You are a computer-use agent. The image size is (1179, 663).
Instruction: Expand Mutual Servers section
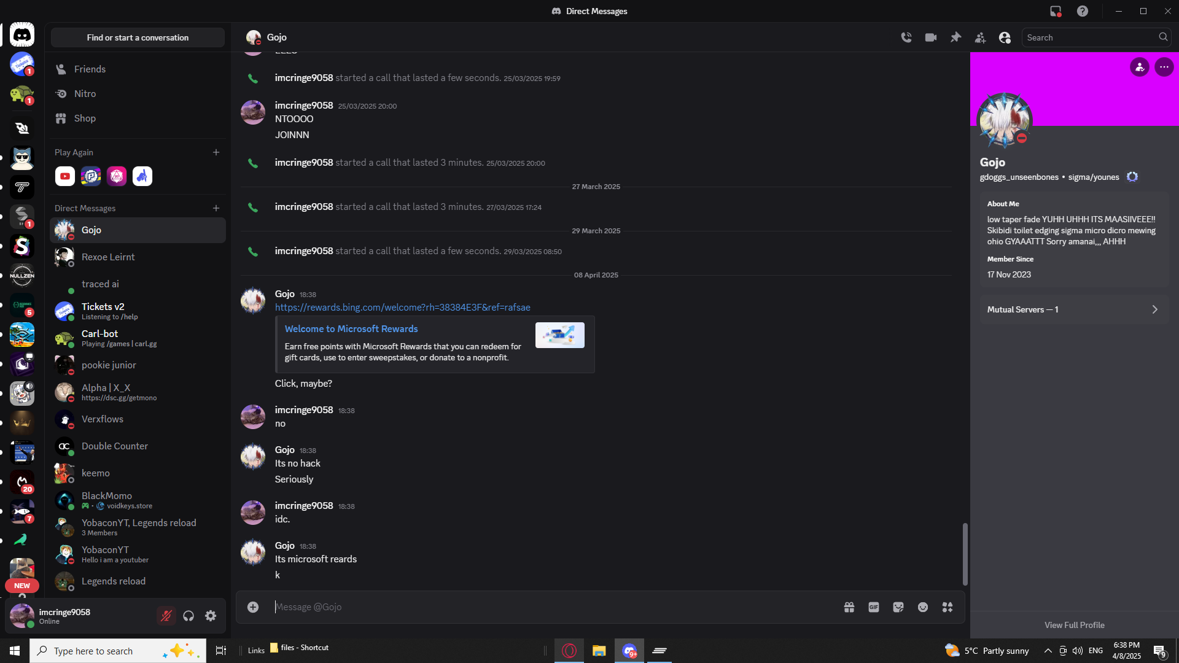pyautogui.click(x=1075, y=309)
